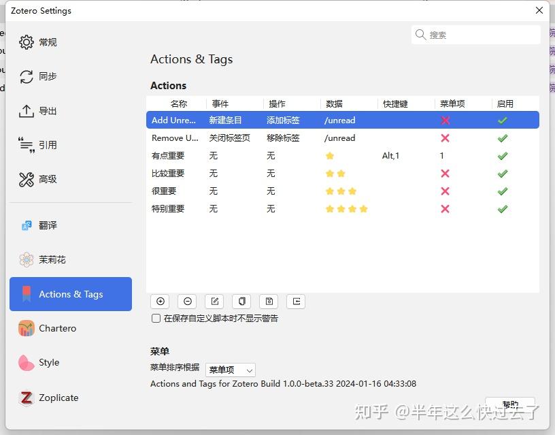Enable 启用 for the Remove U... action
Screen dimensions: 555x435
(502, 138)
